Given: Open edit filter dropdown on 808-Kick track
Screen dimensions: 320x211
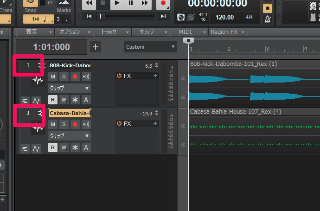Looking at the screenshot, I should [x=70, y=88].
